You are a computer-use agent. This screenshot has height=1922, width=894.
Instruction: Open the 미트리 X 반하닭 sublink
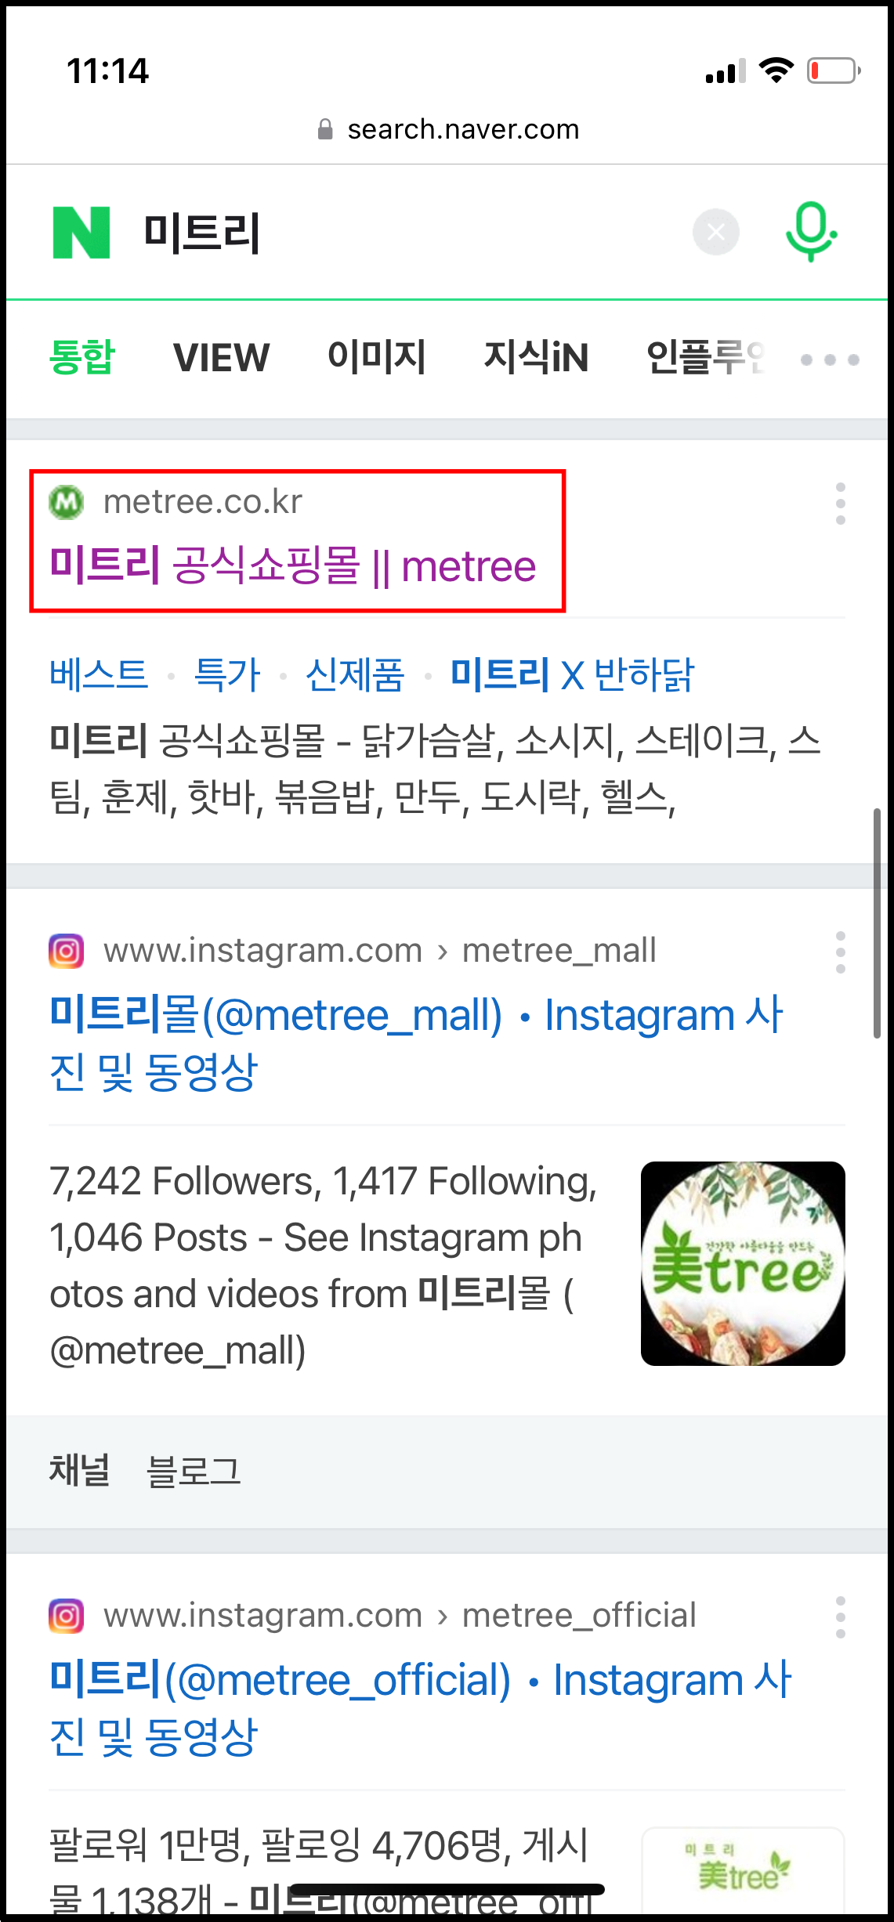tap(572, 674)
